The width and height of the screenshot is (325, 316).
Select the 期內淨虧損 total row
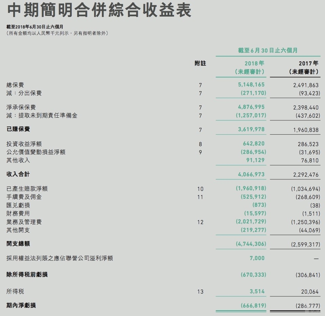21,305
